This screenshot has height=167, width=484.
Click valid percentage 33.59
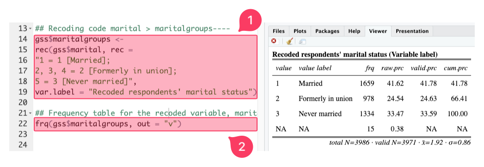point(429,114)
